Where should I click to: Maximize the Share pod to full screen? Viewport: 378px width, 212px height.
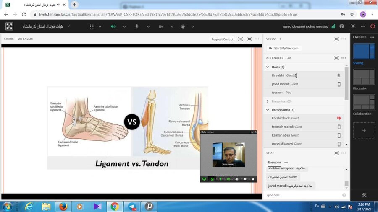(249, 39)
